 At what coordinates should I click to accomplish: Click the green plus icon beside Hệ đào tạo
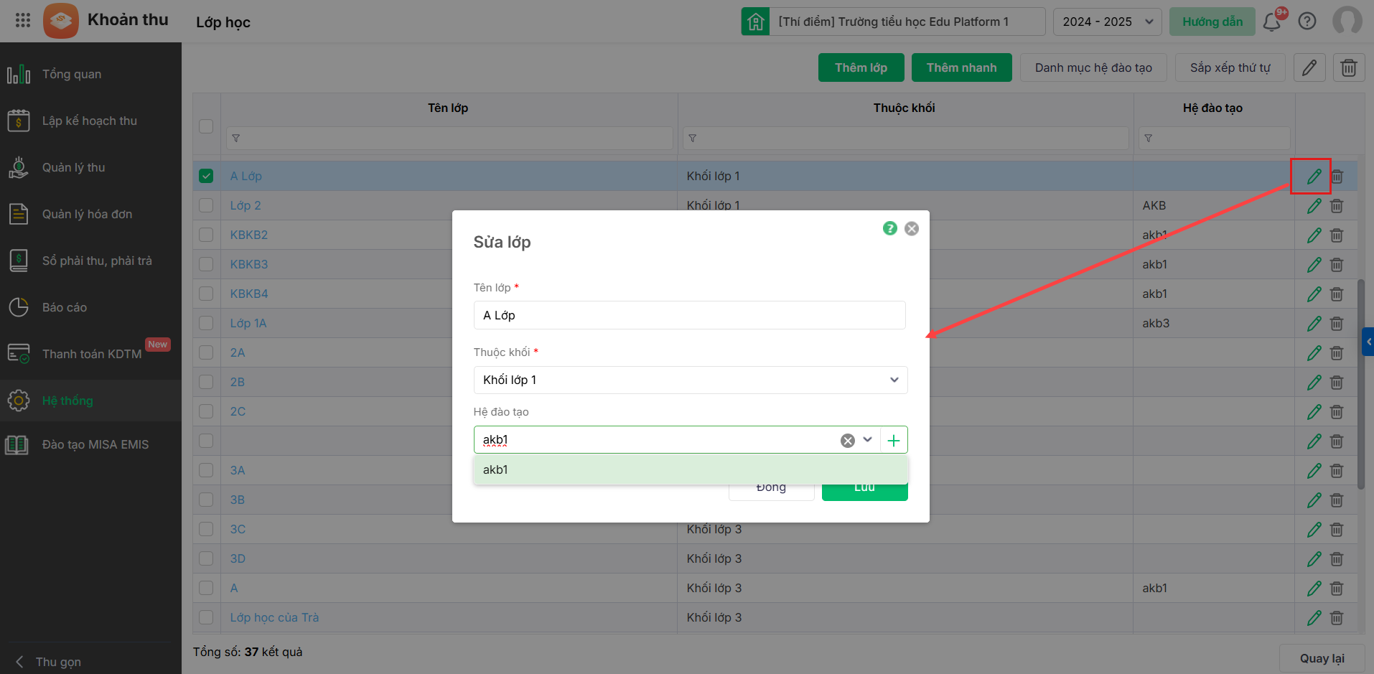[894, 441]
